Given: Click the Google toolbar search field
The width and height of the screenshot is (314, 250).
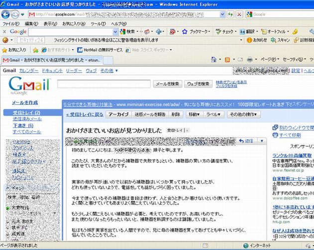Looking at the screenshot, I should [71, 32].
